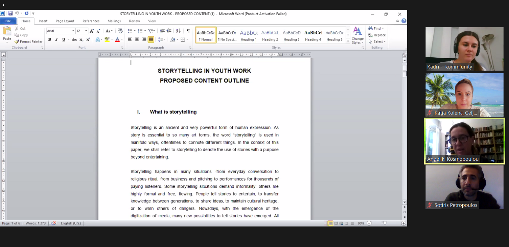The height and width of the screenshot is (247, 509).
Task: Switch to Draft view in status bar
Action: (x=352, y=223)
